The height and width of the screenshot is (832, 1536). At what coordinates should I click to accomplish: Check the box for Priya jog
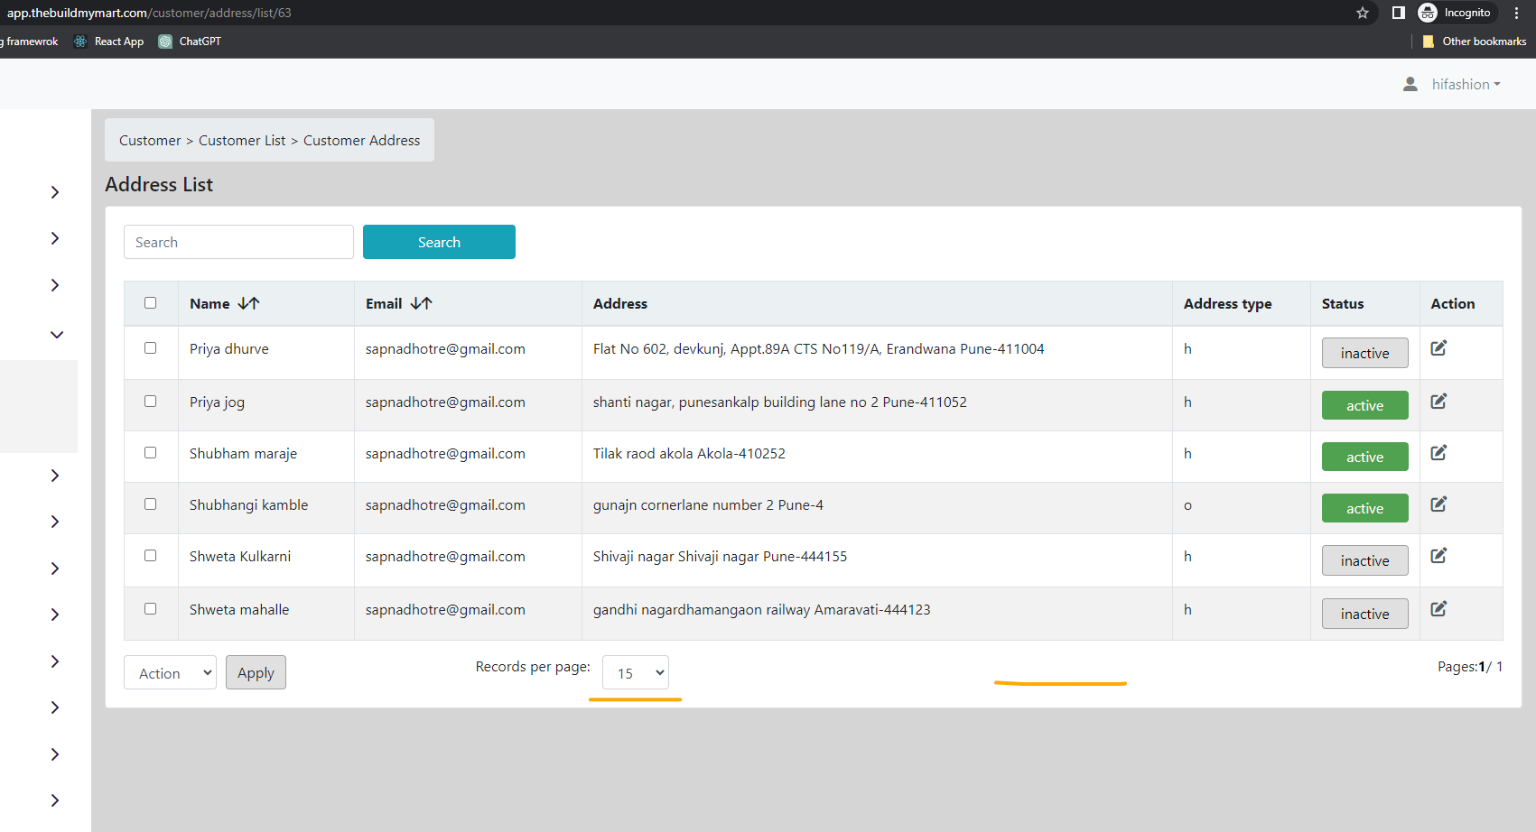click(151, 402)
